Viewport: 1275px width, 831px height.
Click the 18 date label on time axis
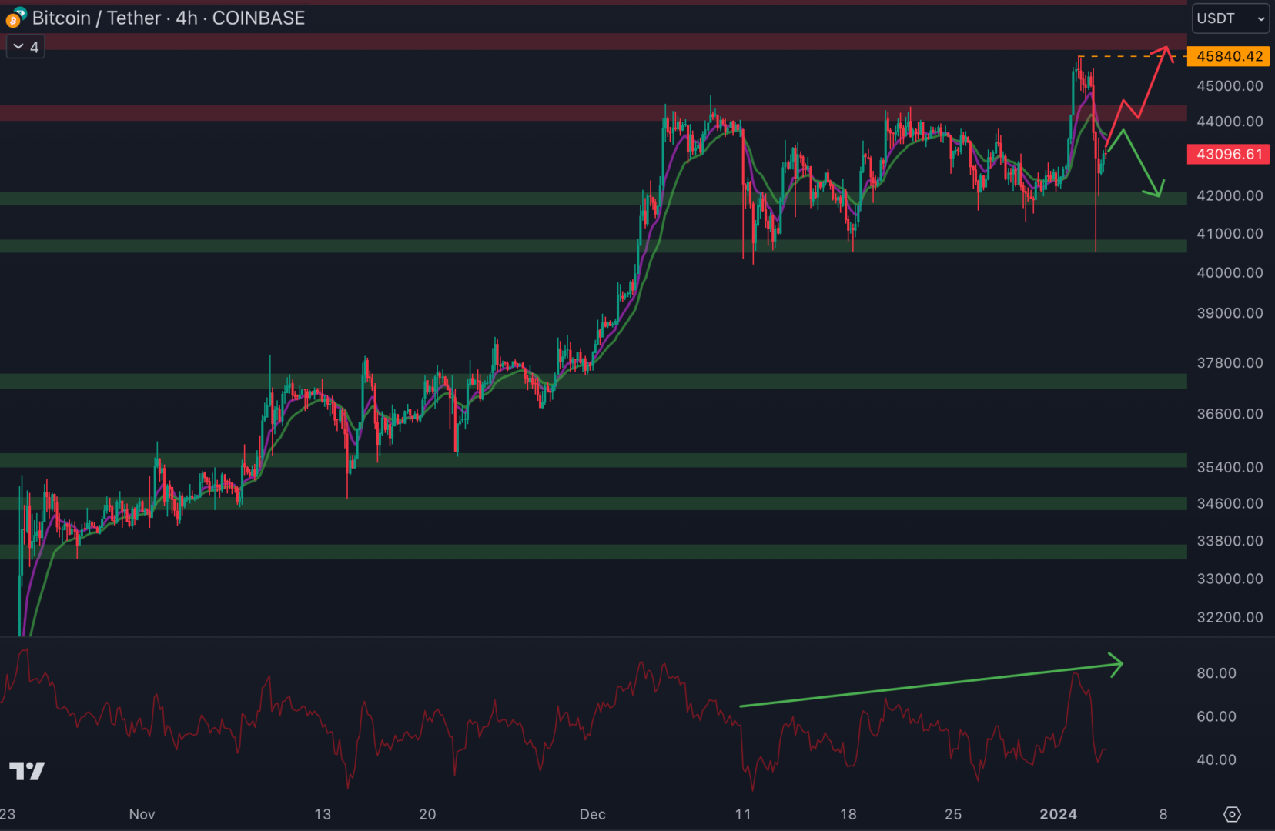pos(848,814)
